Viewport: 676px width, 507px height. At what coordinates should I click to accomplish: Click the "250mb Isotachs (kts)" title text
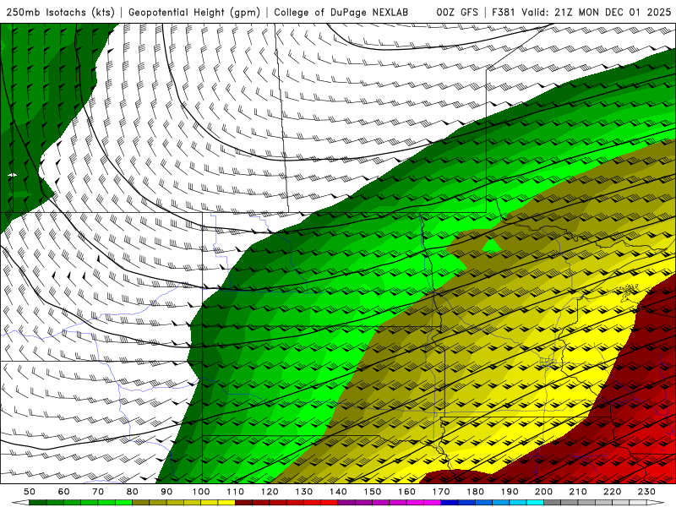[60, 12]
